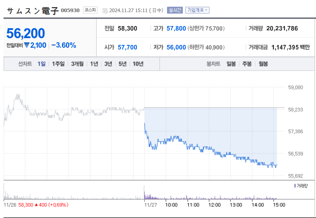Viewport: 316px width, 218px height.
Task: Click the blue down-triangle price change icon
Action: coord(27,45)
